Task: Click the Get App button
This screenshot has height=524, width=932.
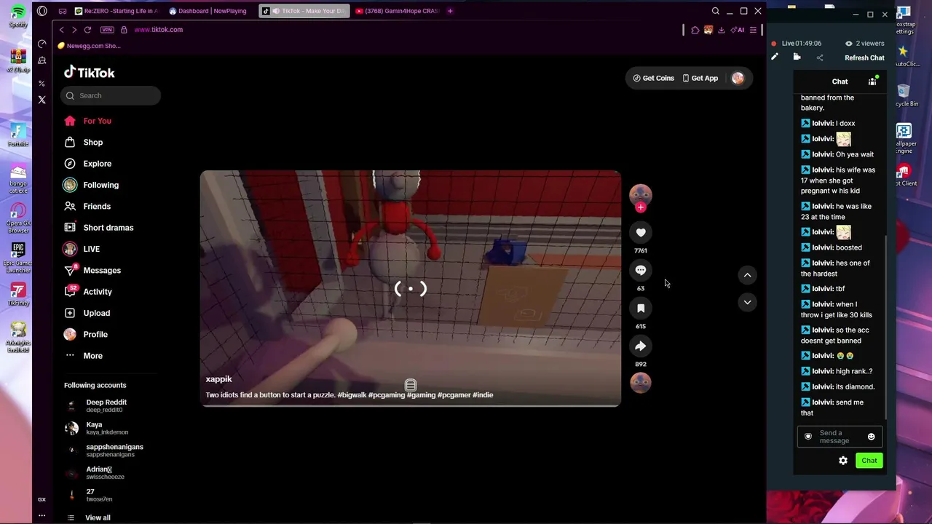Action: (x=700, y=78)
